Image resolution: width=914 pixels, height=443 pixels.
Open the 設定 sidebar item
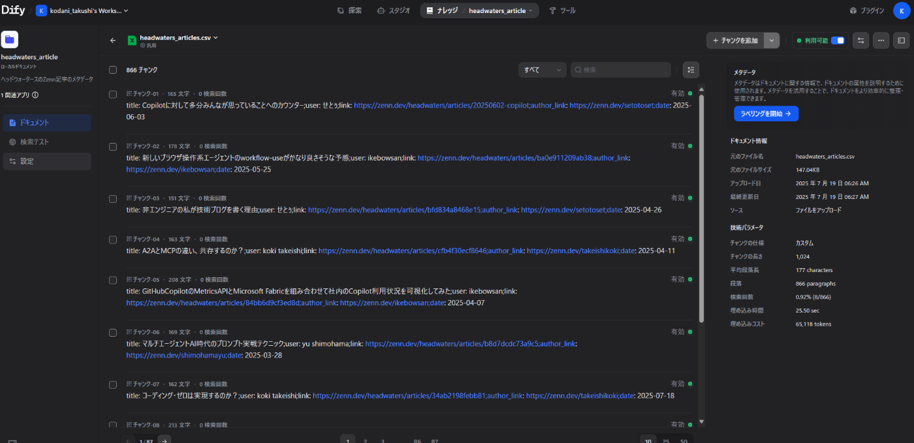point(47,161)
